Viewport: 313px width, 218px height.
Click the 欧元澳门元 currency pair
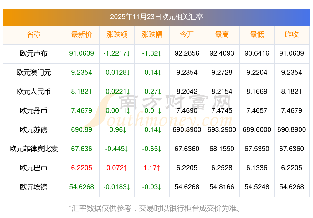point(33,73)
